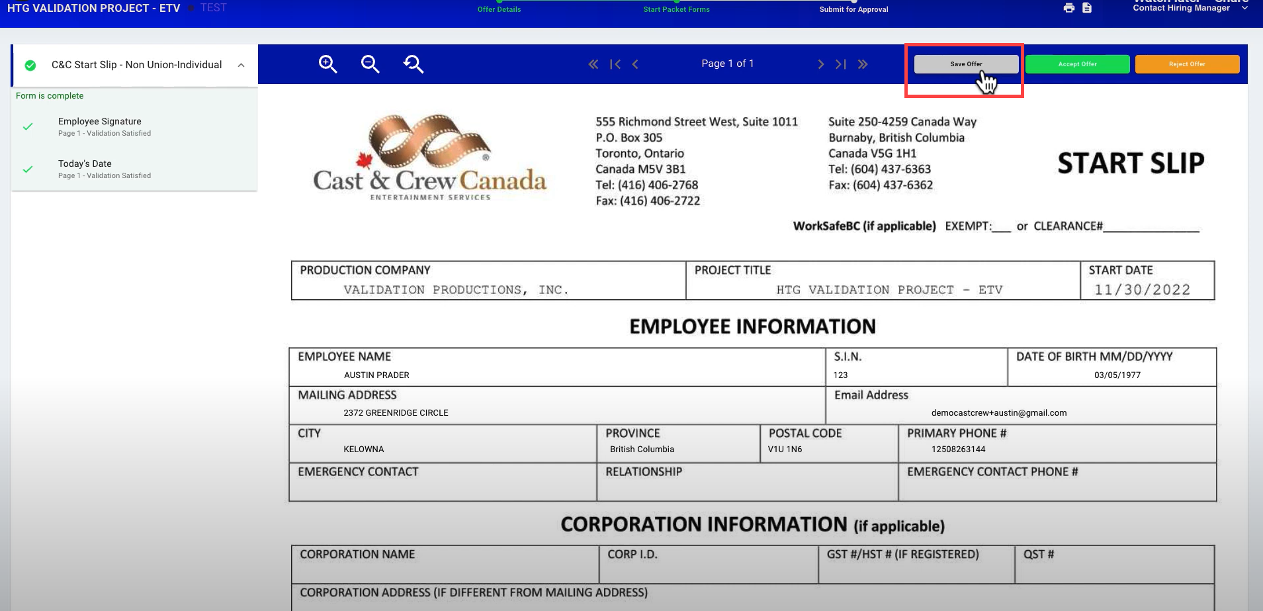Click the Form is complete status text
Screen dimensions: 1263x611
(50, 96)
